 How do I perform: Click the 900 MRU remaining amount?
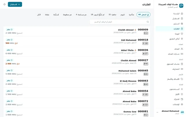(10, 43)
